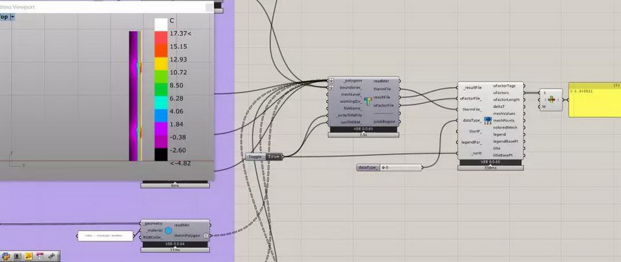Click the Python icon in bottom toolbar
The height and width of the screenshot is (262, 621).
coord(5,257)
